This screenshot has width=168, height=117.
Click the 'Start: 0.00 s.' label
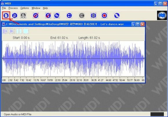pyautogui.click(x=21, y=38)
